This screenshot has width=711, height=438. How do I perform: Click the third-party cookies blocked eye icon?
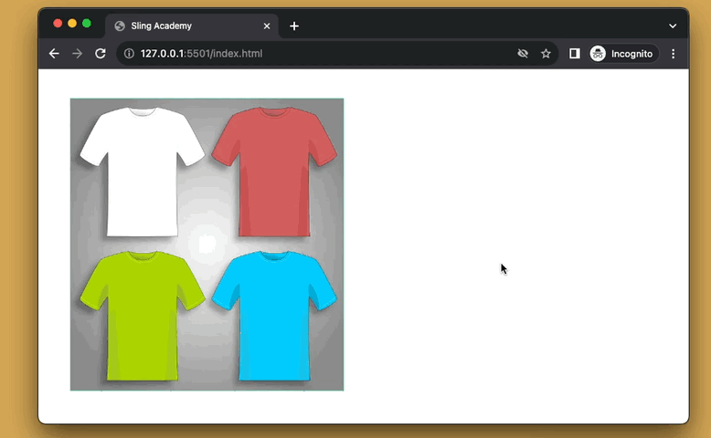click(523, 54)
